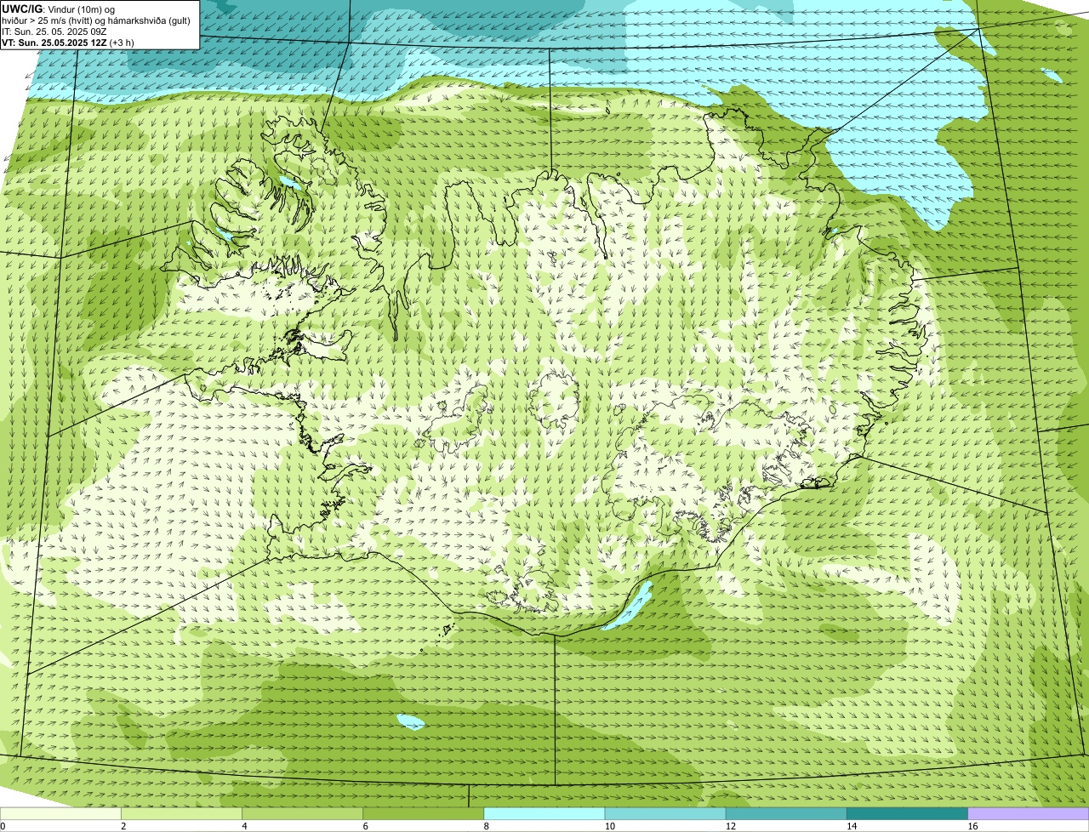The height and width of the screenshot is (832, 1089).
Task: Click the legend scale label "4"
Action: [x=244, y=826]
